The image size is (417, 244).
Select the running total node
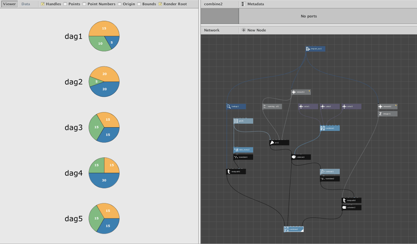[x=272, y=106]
